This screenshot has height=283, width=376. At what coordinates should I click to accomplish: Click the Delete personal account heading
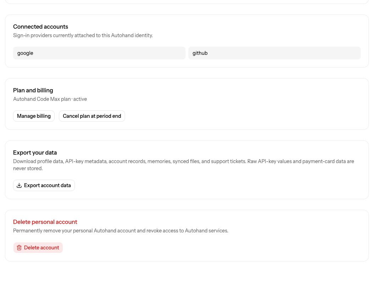[45, 222]
